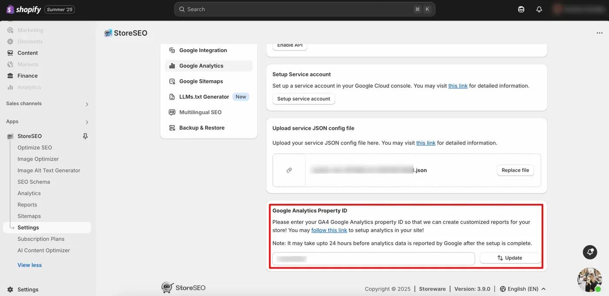Screen dimensions: 609x296
Task: Click View less to collapse submenu
Action: click(x=30, y=265)
